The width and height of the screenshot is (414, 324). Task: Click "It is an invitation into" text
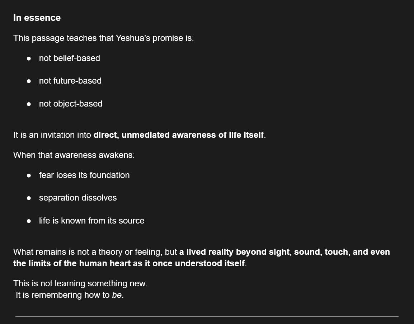click(x=52, y=135)
